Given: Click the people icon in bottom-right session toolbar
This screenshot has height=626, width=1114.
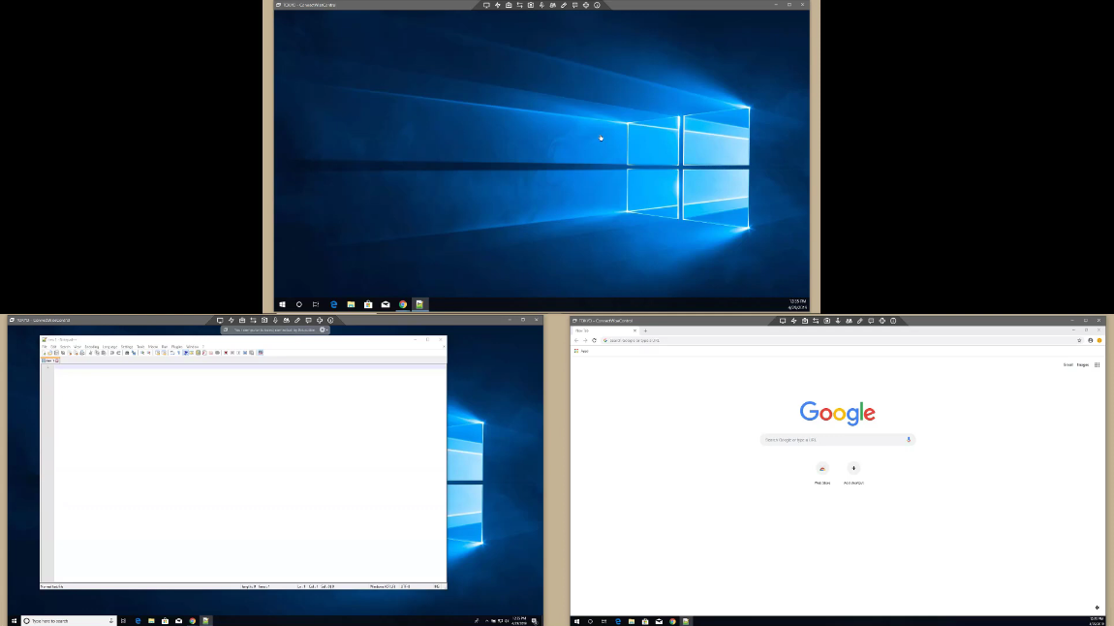Looking at the screenshot, I should pos(849,321).
